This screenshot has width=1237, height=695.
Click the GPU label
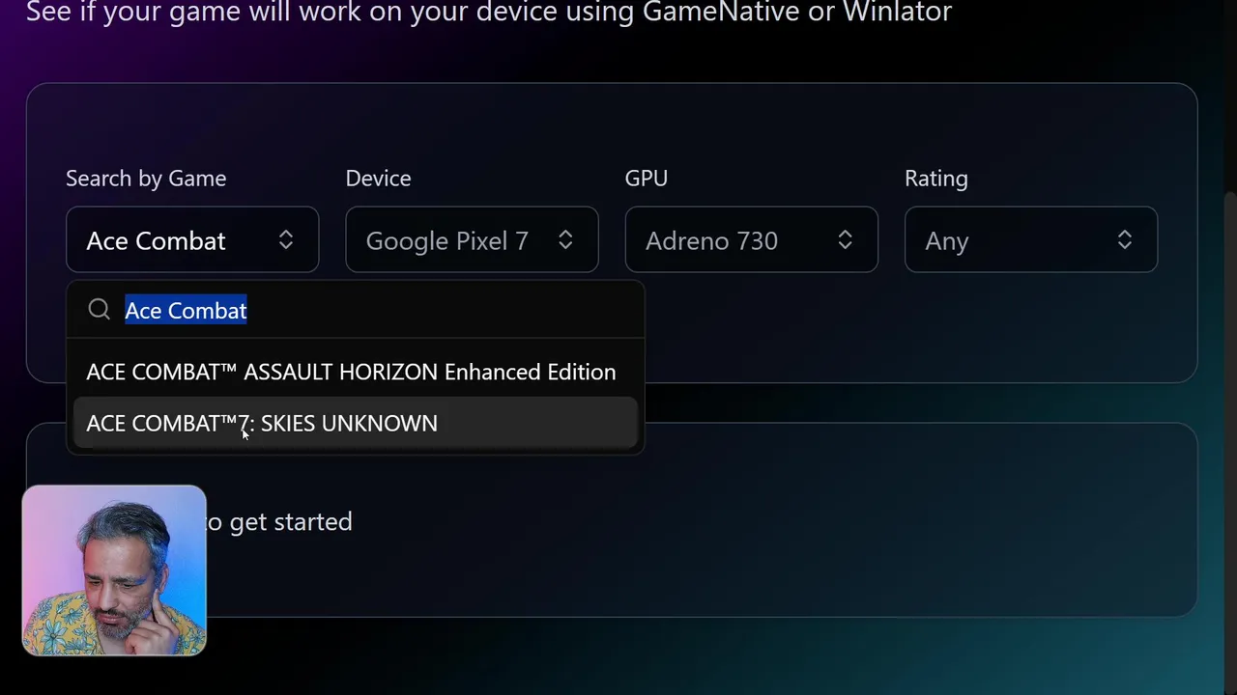647,179
